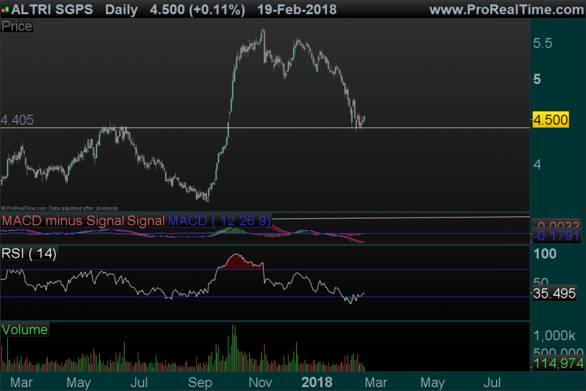Click the ProRealTime data adjusted copyright note
Screen dimensions: 586x391
click(59, 208)
